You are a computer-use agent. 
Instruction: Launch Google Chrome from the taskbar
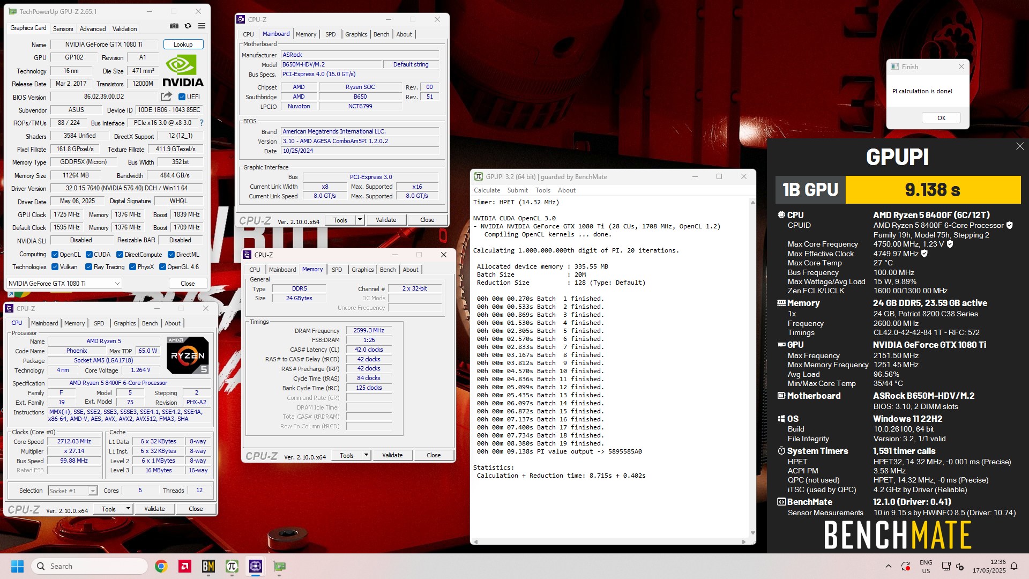(161, 566)
